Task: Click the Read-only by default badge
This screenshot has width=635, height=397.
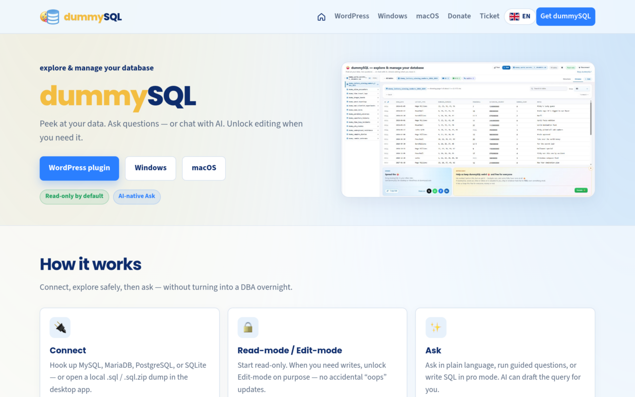Action: [x=74, y=197]
